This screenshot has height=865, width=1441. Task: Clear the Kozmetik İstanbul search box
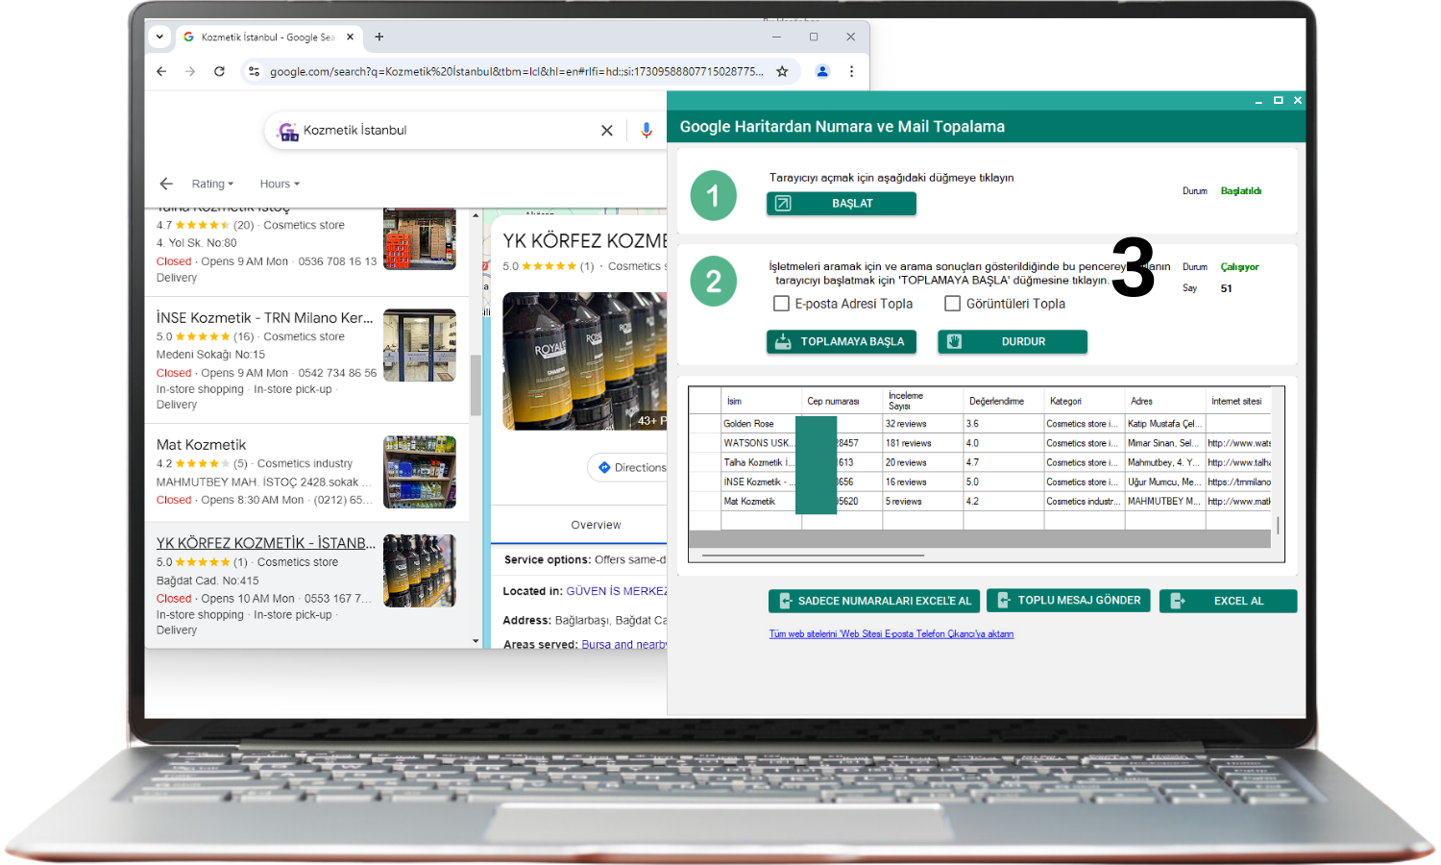[x=607, y=131]
